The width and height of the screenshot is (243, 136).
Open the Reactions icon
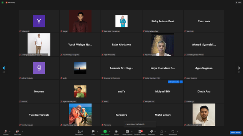[151, 131]
